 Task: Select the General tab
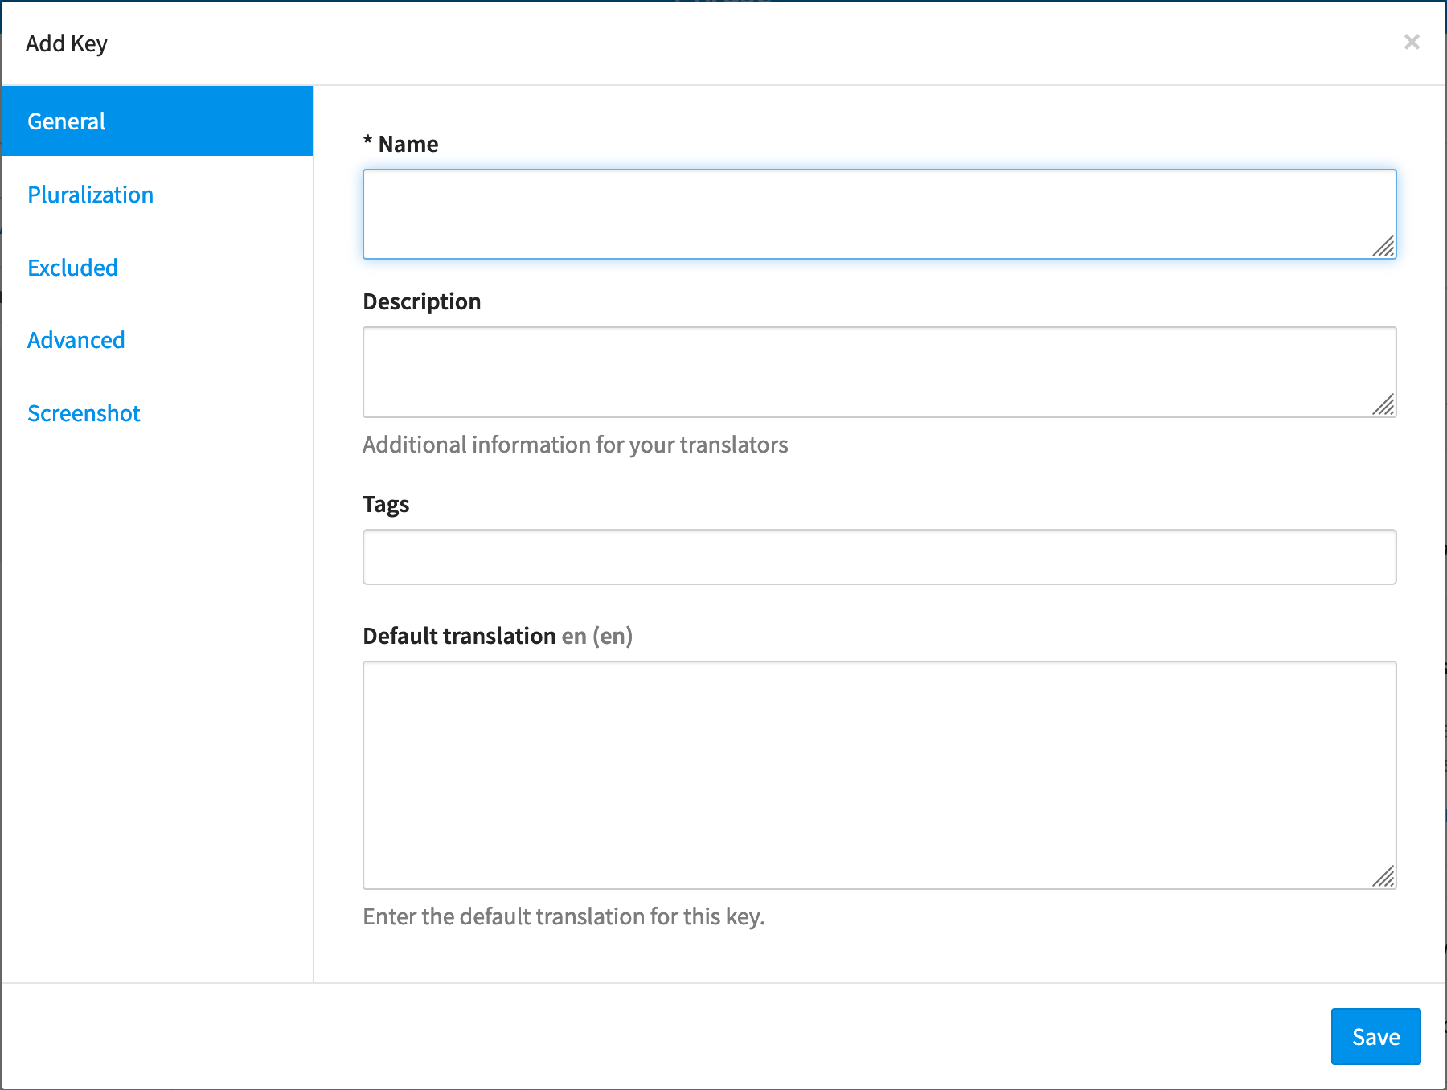click(x=157, y=121)
